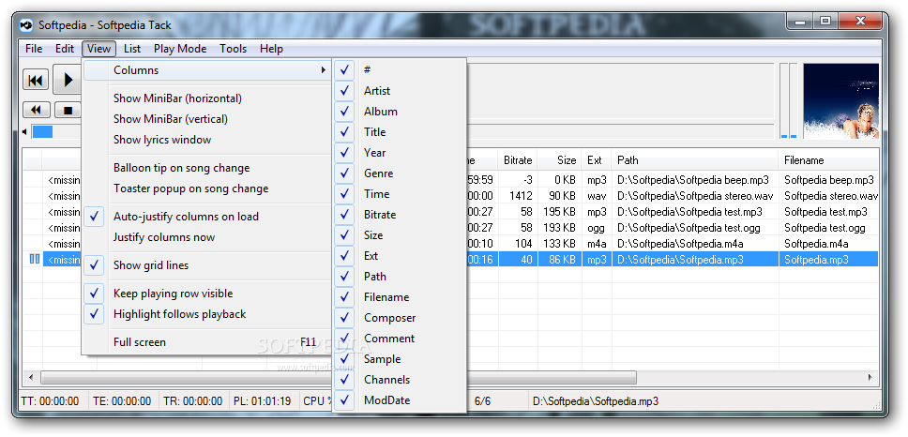Select the Softpedia.m4a filename row
908x437 pixels.
[x=816, y=244]
